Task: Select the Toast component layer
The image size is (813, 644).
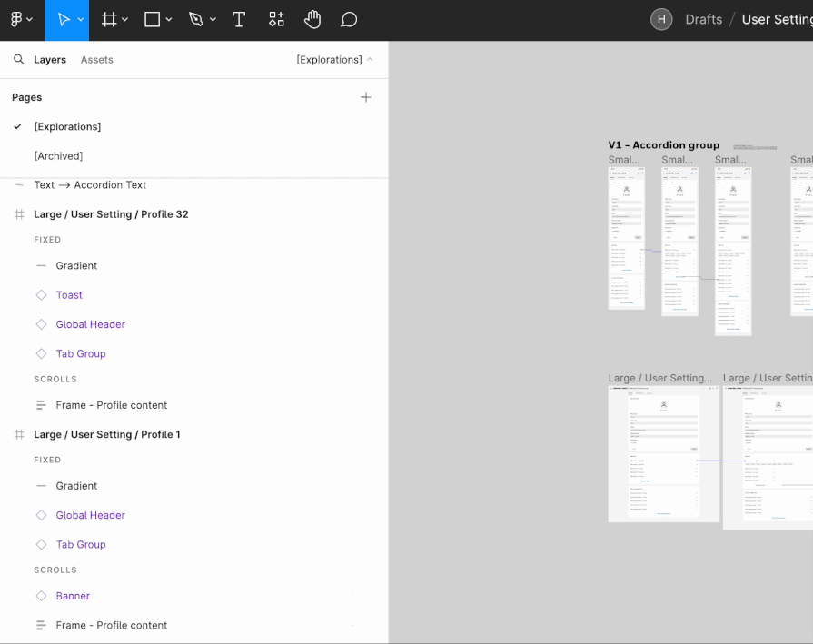Action: click(x=69, y=295)
